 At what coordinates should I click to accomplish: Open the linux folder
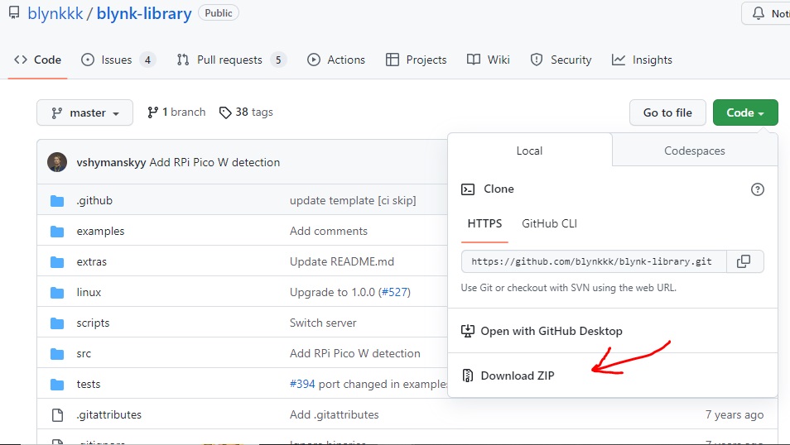pos(89,293)
